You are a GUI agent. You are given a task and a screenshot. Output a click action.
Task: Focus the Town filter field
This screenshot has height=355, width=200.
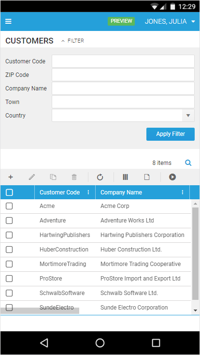(x=123, y=102)
